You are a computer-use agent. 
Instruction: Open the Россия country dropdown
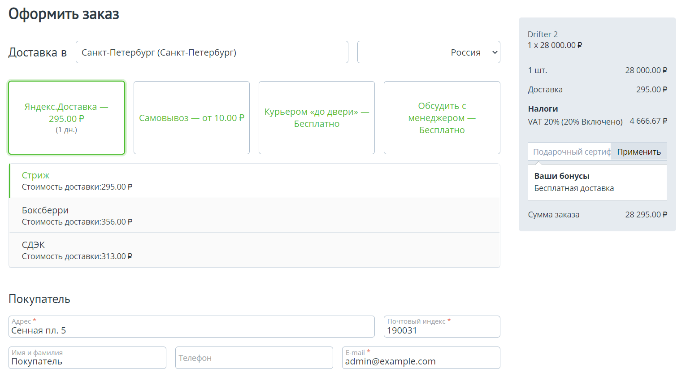tap(428, 52)
